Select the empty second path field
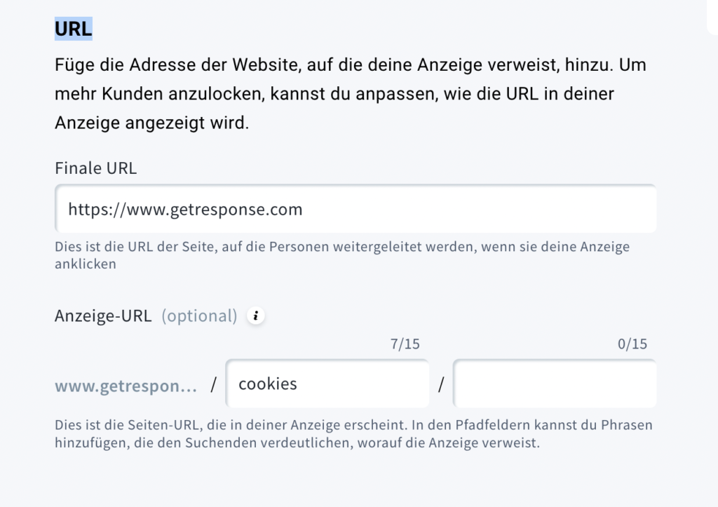718x507 pixels. tap(555, 384)
